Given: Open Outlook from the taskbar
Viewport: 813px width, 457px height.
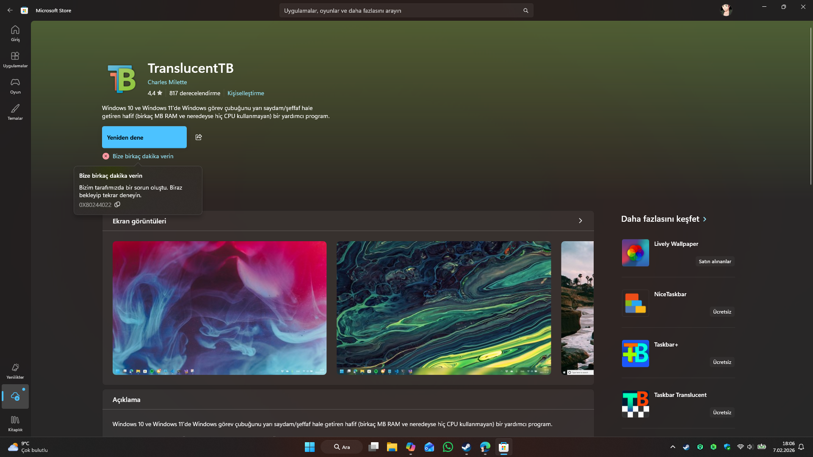Looking at the screenshot, I should point(429,447).
